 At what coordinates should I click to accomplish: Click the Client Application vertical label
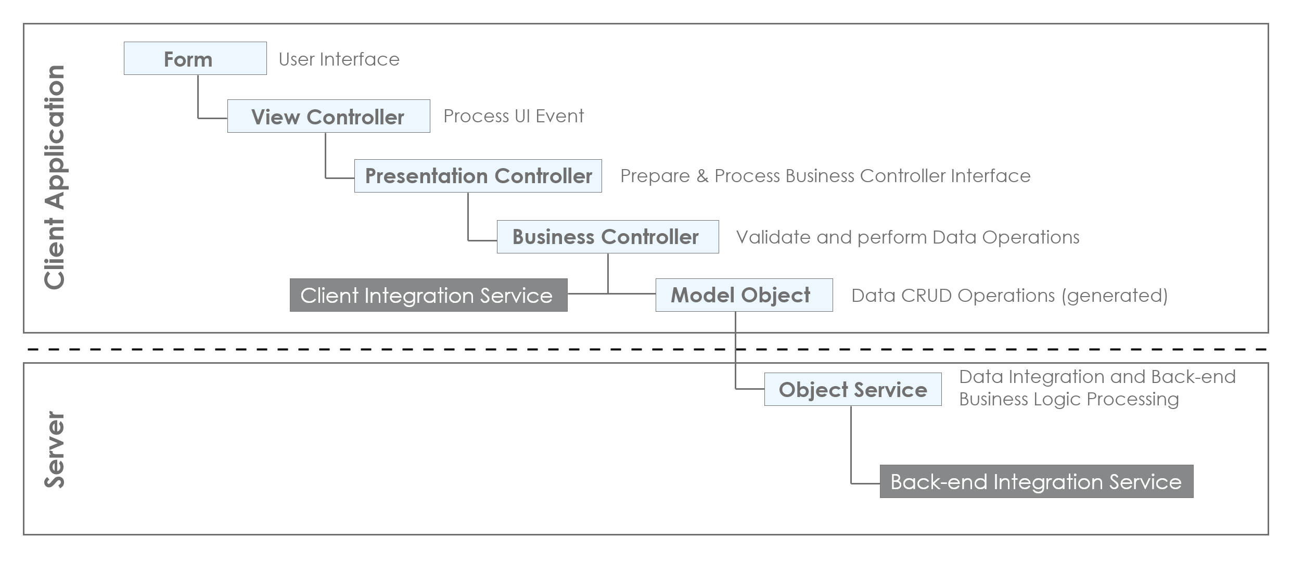pos(55,177)
